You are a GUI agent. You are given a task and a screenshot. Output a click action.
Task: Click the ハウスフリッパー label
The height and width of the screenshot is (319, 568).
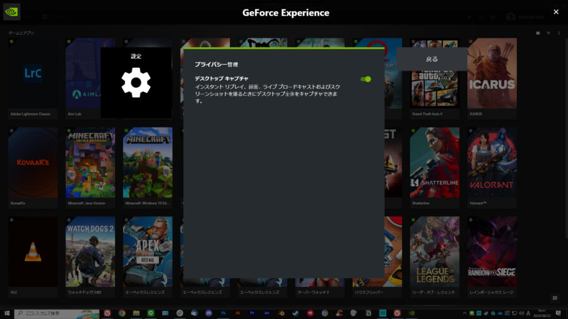[369, 293]
